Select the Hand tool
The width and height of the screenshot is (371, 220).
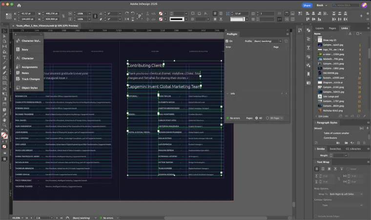4,120
